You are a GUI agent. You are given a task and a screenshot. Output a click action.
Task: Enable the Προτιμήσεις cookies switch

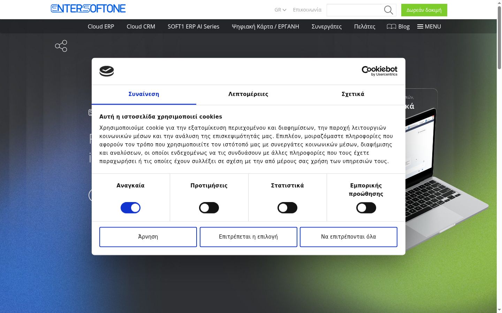tap(209, 208)
